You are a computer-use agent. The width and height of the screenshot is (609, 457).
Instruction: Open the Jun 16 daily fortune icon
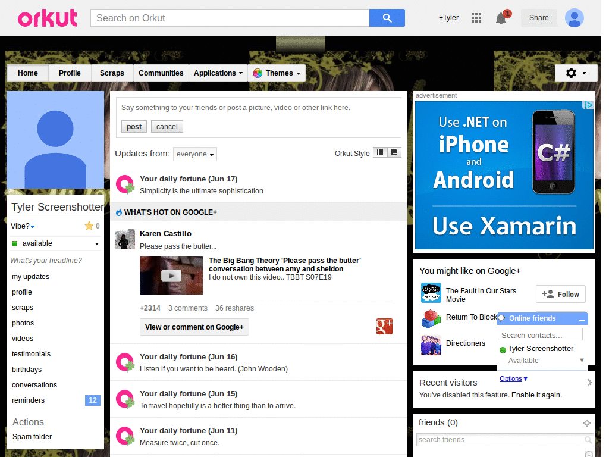coord(125,362)
